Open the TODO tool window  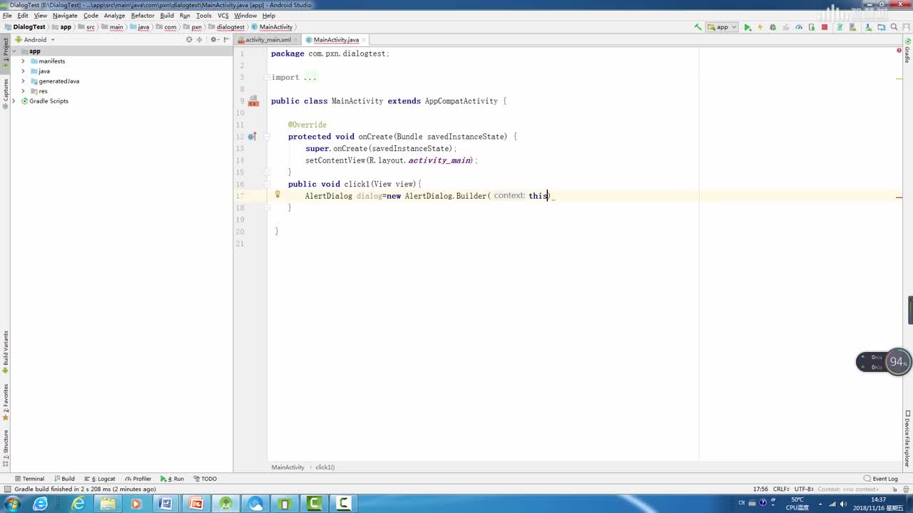click(205, 479)
